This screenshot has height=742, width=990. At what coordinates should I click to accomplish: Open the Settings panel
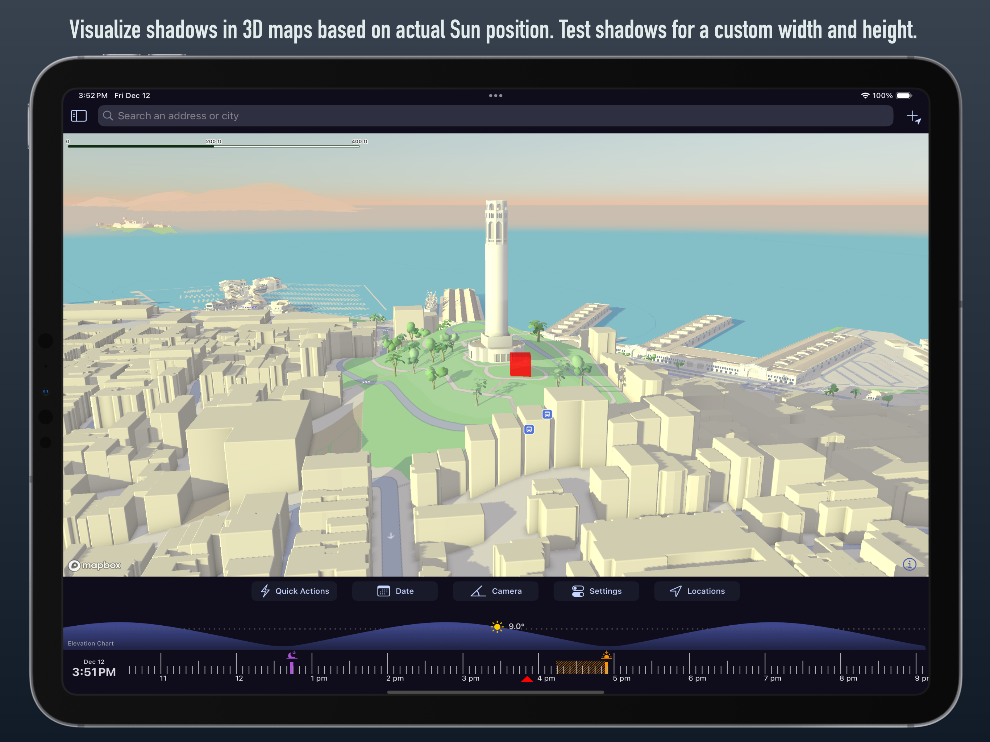click(x=596, y=591)
